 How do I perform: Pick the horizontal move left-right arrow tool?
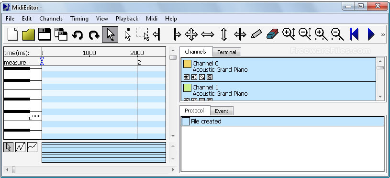207,34
